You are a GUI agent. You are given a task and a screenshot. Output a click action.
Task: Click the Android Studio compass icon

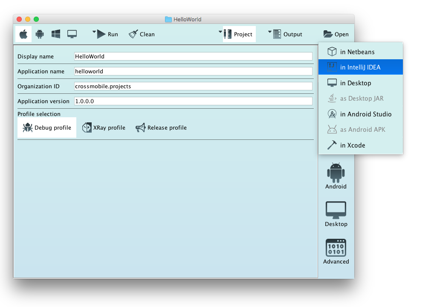tap(332, 114)
